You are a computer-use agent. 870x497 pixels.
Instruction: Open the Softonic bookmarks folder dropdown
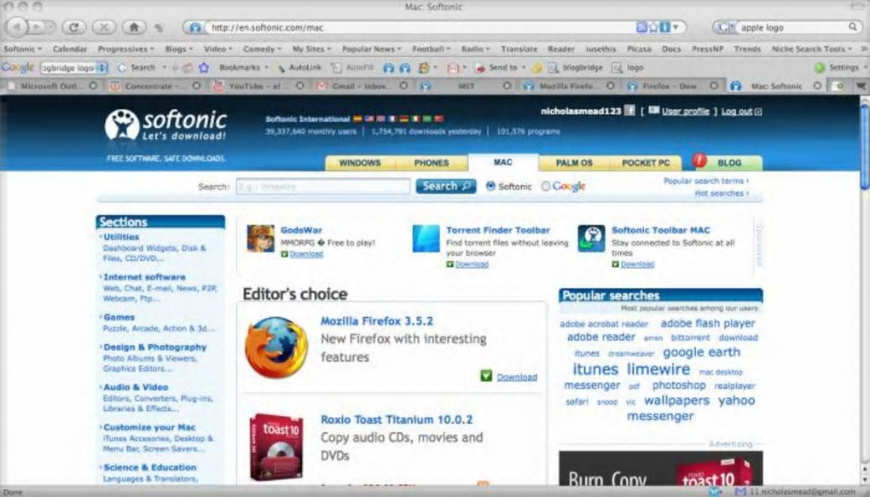coord(23,49)
